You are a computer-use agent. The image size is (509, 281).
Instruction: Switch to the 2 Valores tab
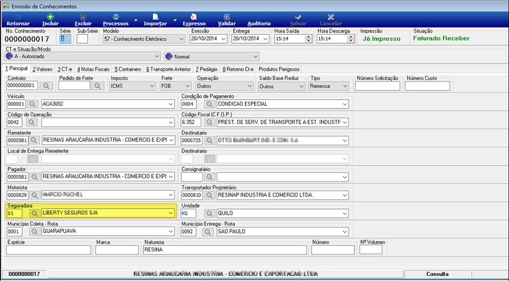42,69
